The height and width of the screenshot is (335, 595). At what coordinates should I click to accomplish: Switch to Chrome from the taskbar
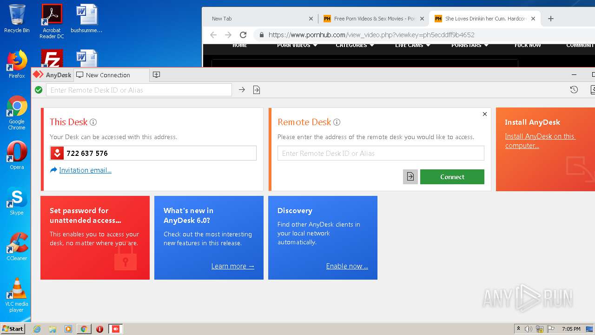pyautogui.click(x=84, y=329)
